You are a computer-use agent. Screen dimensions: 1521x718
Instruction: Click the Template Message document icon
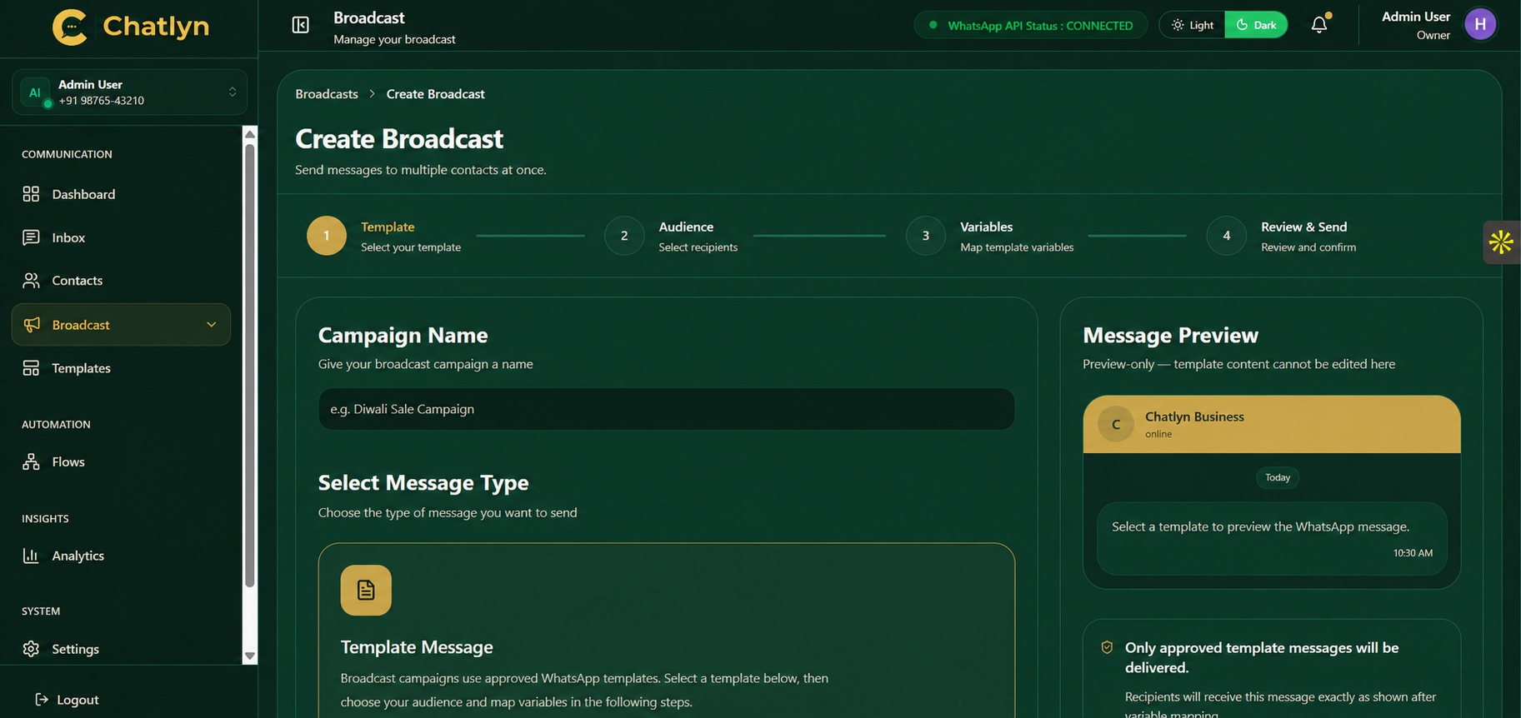coord(366,591)
